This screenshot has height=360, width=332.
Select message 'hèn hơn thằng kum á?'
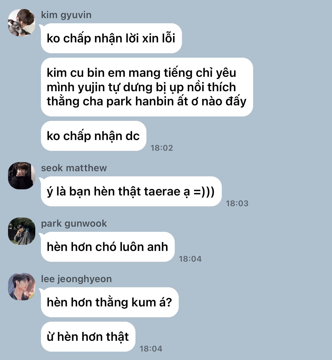click(x=110, y=302)
